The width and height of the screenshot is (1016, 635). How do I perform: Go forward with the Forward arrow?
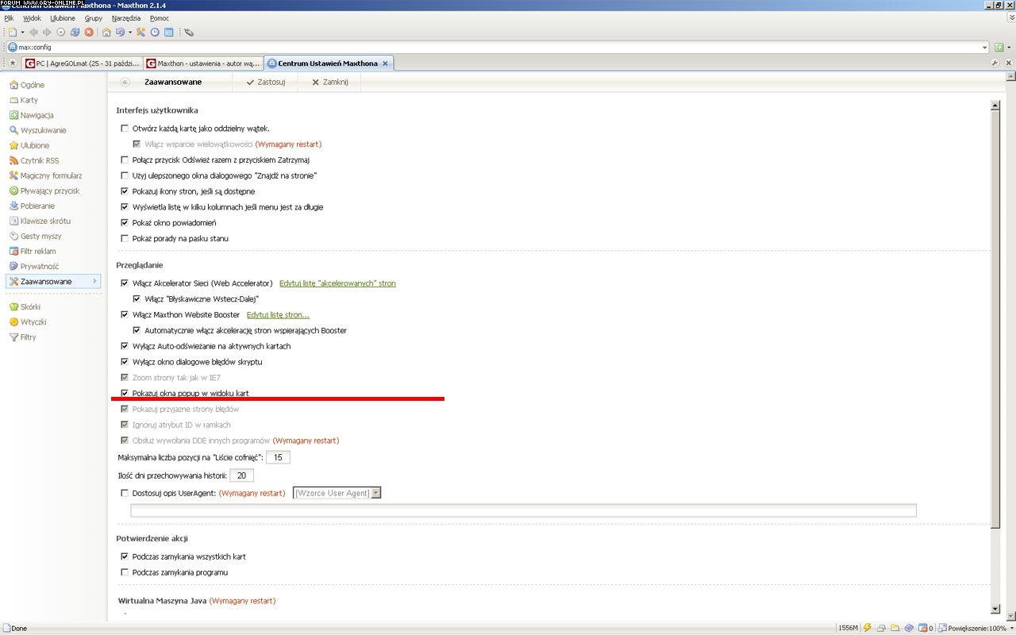[x=47, y=33]
